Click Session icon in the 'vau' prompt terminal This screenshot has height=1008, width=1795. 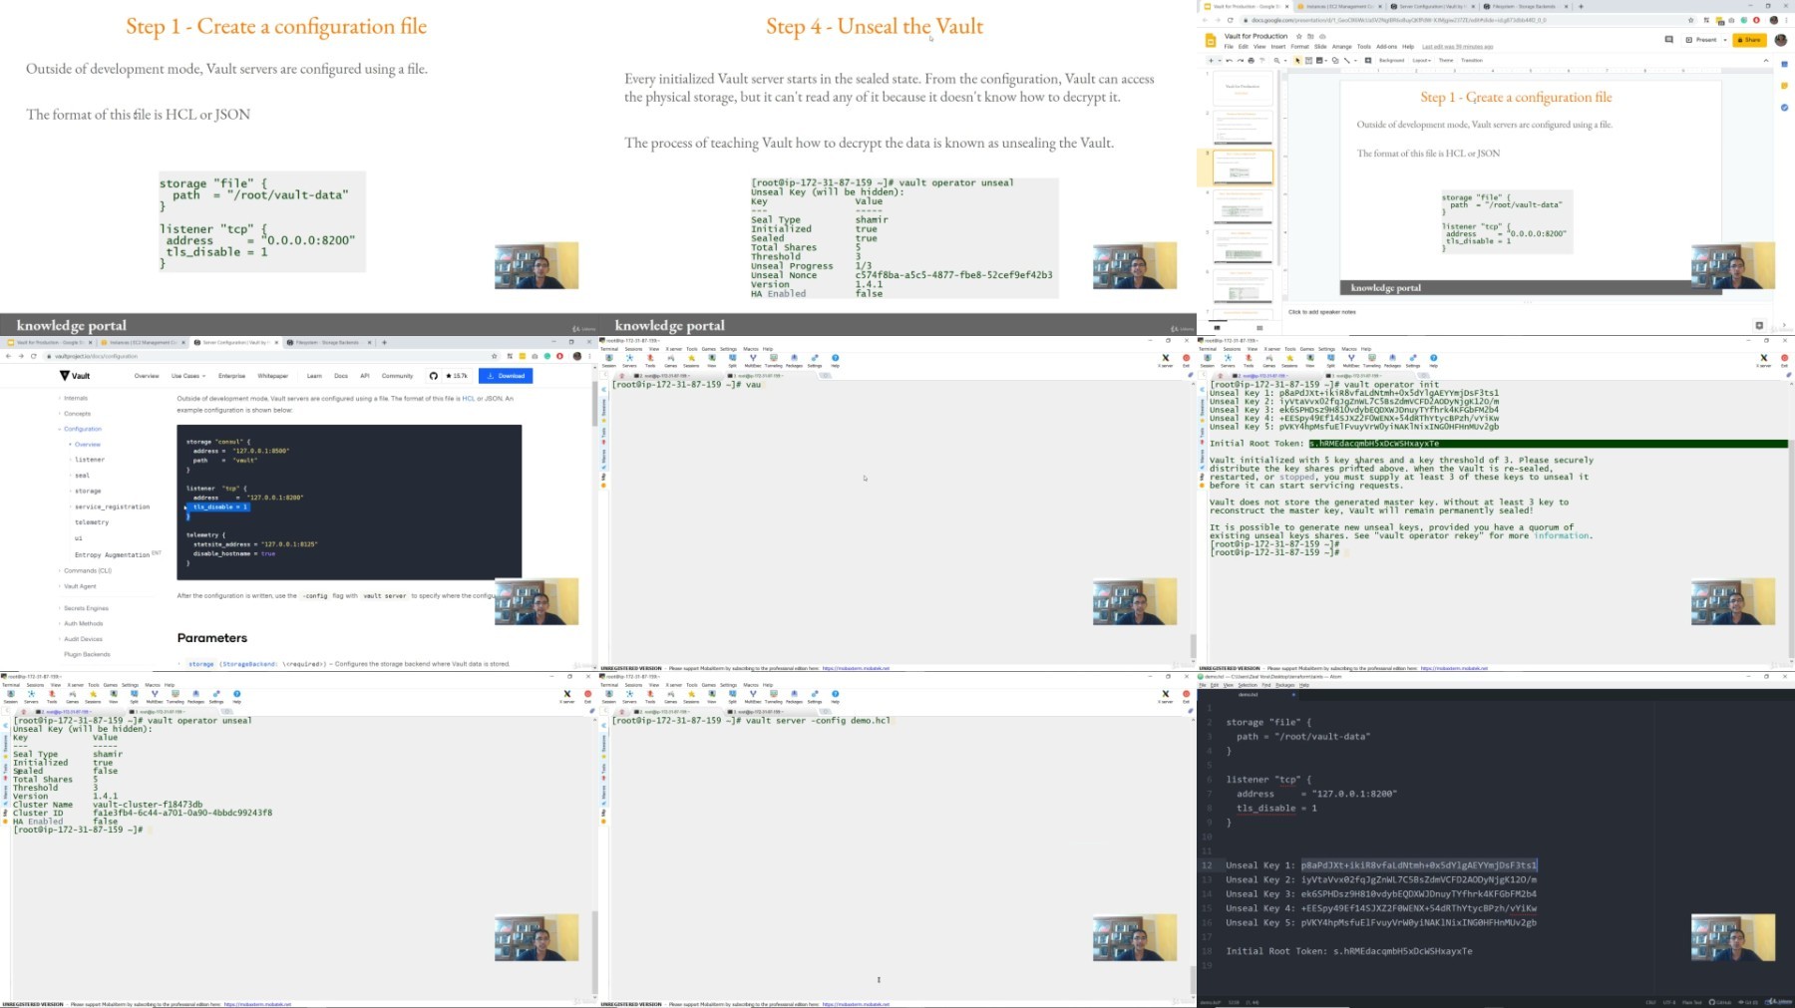(x=609, y=358)
